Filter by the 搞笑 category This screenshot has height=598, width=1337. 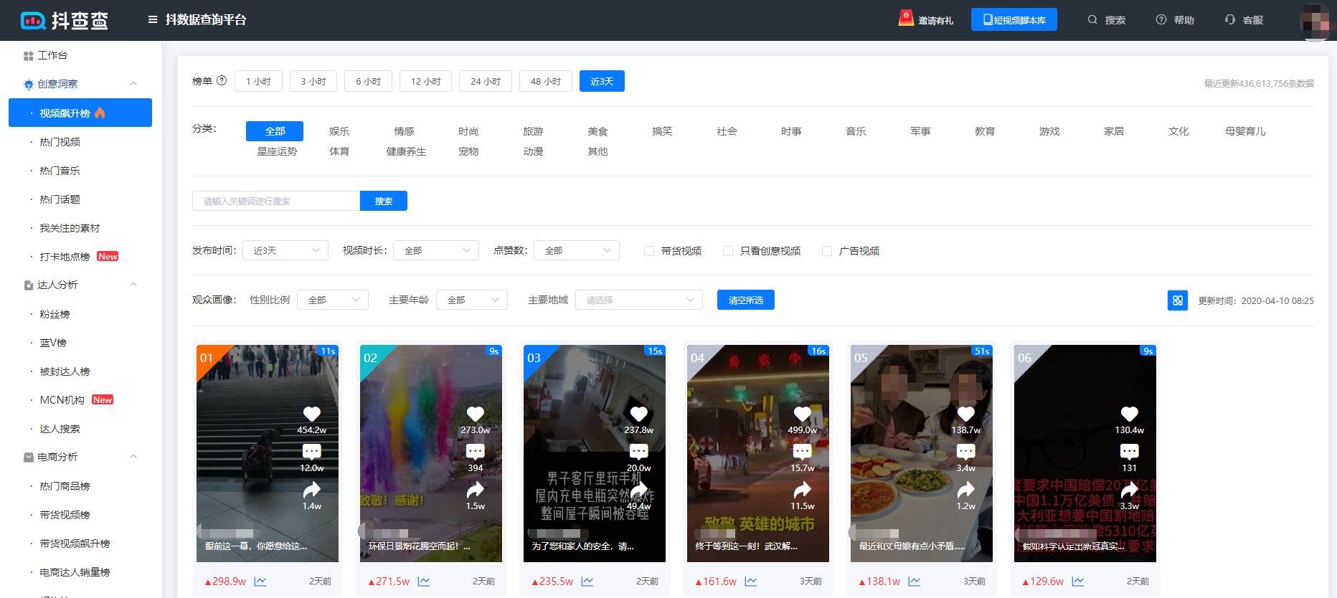coord(662,131)
